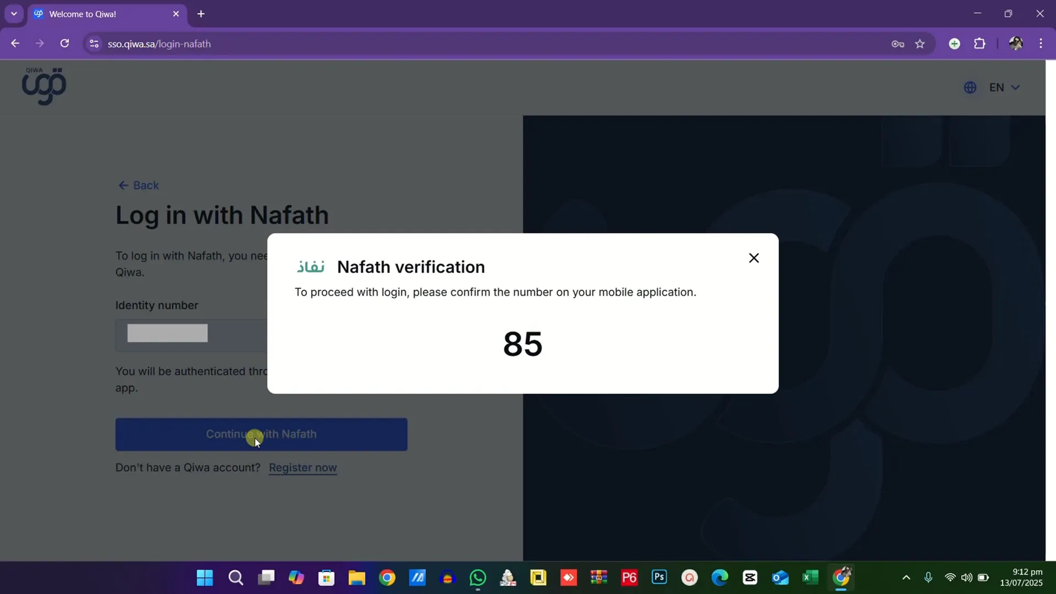Bookmark this page with star icon
Viewport: 1056px width, 594px height.
click(920, 44)
